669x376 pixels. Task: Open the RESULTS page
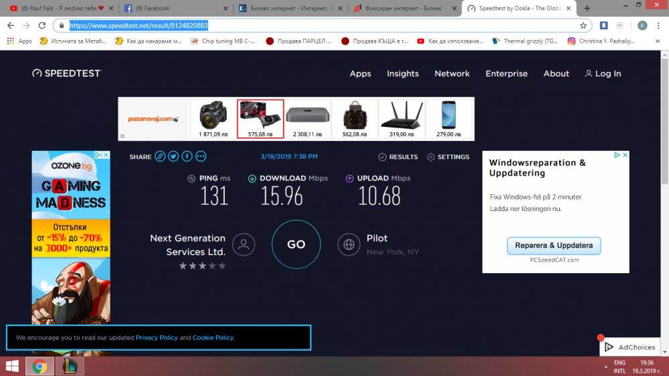point(398,157)
